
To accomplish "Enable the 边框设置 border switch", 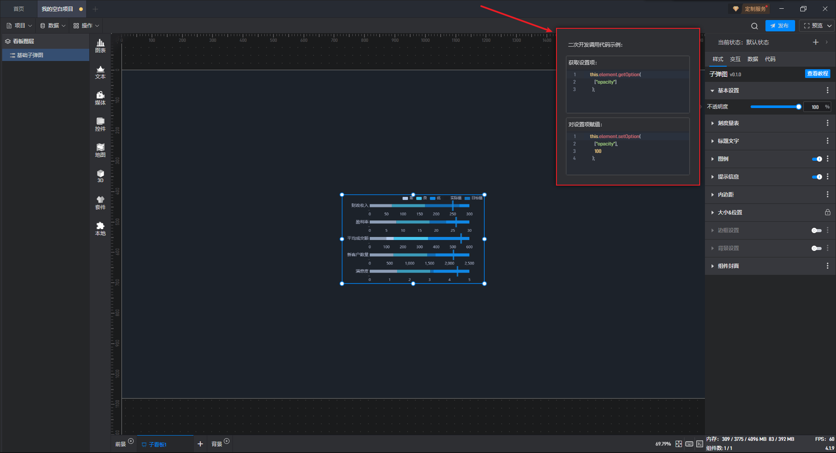I will pos(816,230).
